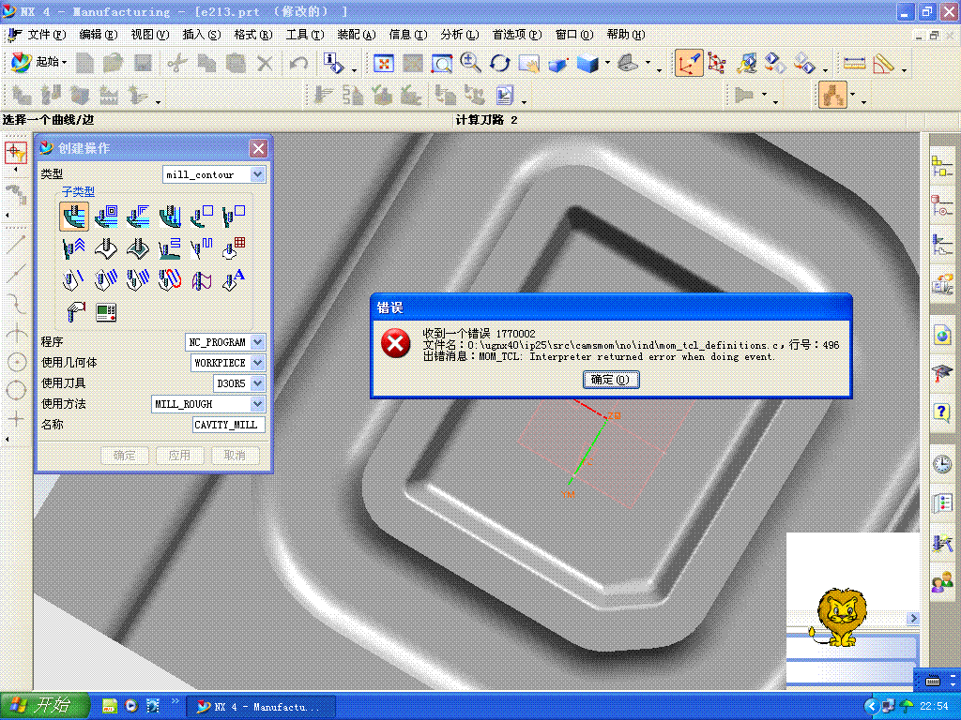The image size is (961, 720).
Task: Click the Fit view toolbar icon
Action: (x=384, y=63)
